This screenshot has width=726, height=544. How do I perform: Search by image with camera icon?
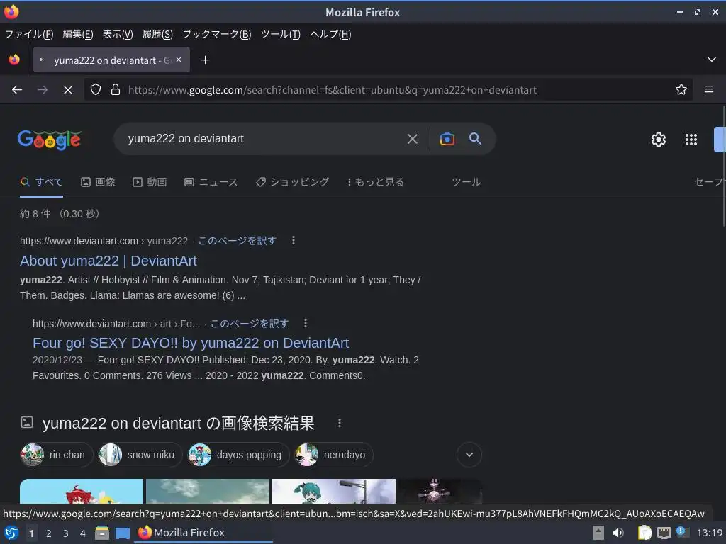click(447, 139)
